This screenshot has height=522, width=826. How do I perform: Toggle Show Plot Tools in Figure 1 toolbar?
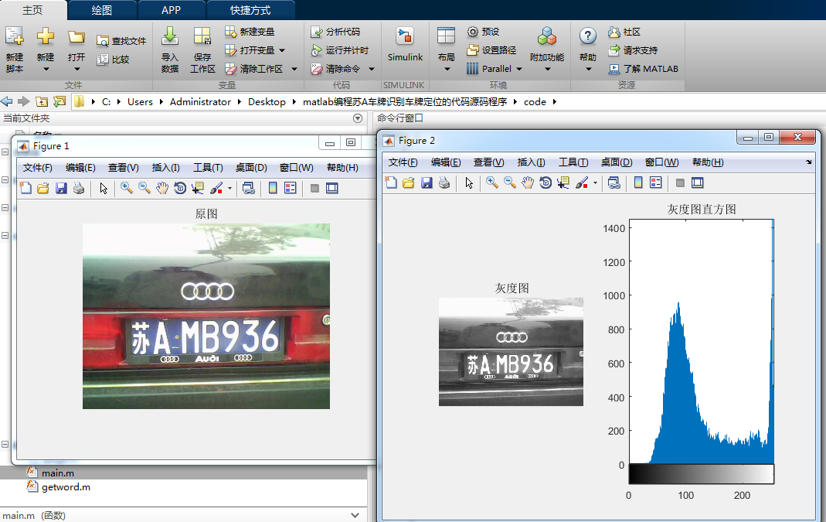[x=332, y=188]
